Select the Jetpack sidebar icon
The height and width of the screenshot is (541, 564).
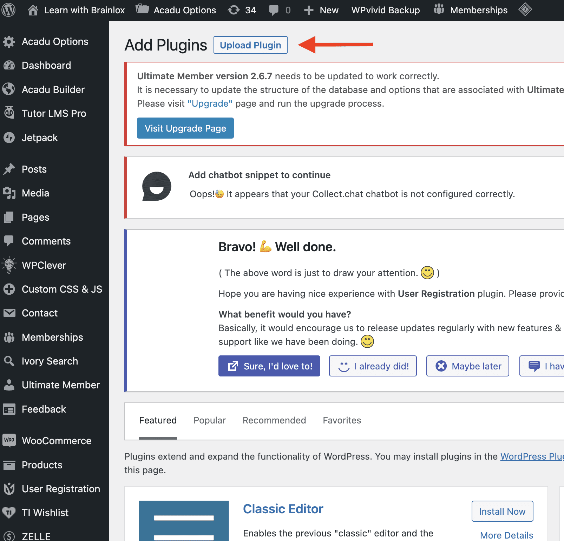coord(9,138)
